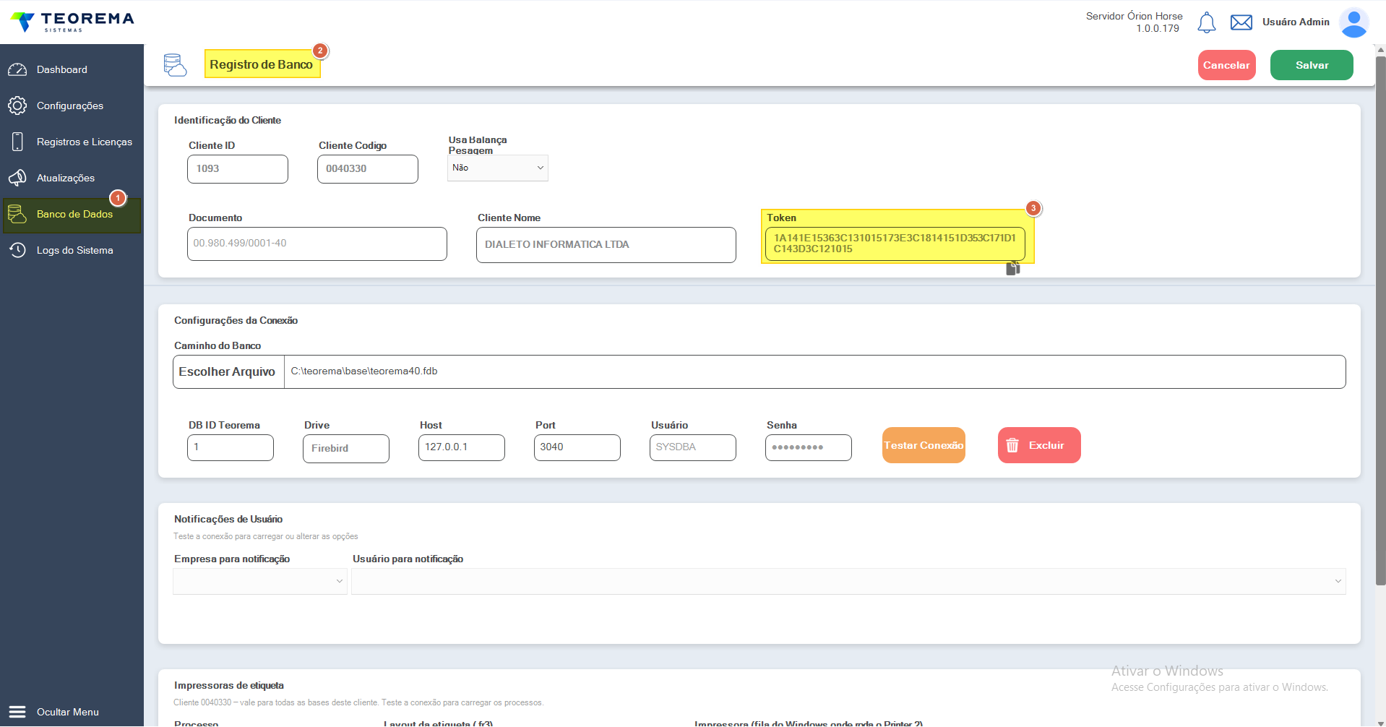Screen dimensions: 1386x727
Task: Cancel the form with Cancelar
Action: coord(1226,65)
